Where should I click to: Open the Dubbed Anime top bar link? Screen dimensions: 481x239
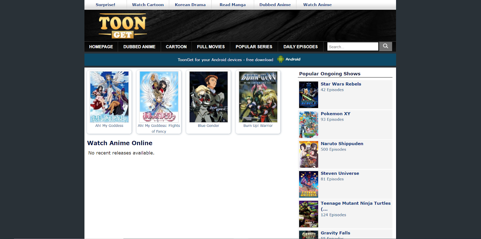point(275,5)
